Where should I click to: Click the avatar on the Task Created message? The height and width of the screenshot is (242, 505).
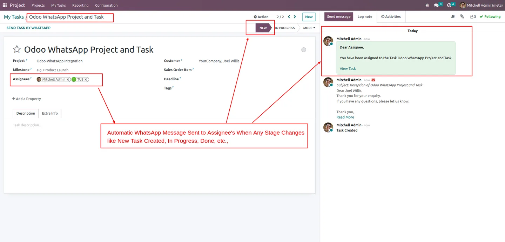point(328,127)
